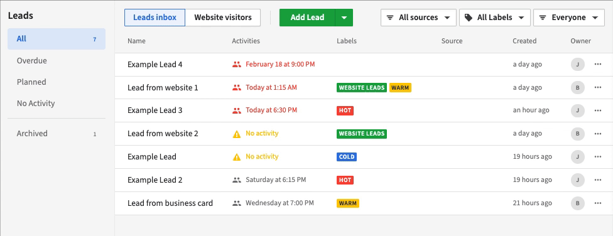Click the owner avatar J for Example Lead 2
The width and height of the screenshot is (613, 236).
click(x=577, y=180)
